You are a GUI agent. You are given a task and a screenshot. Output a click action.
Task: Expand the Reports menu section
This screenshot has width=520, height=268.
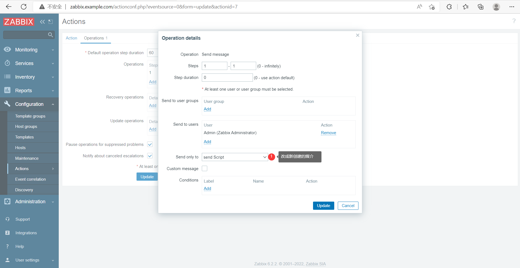pyautogui.click(x=53, y=91)
